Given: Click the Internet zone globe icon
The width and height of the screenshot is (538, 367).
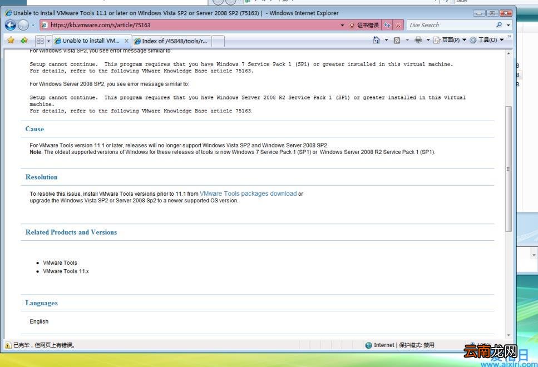Looking at the screenshot, I should (368, 345).
